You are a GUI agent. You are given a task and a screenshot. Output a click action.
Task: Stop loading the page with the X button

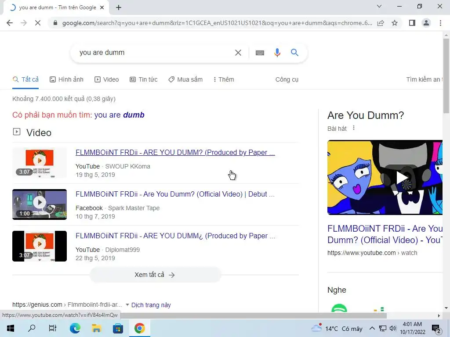(38, 23)
